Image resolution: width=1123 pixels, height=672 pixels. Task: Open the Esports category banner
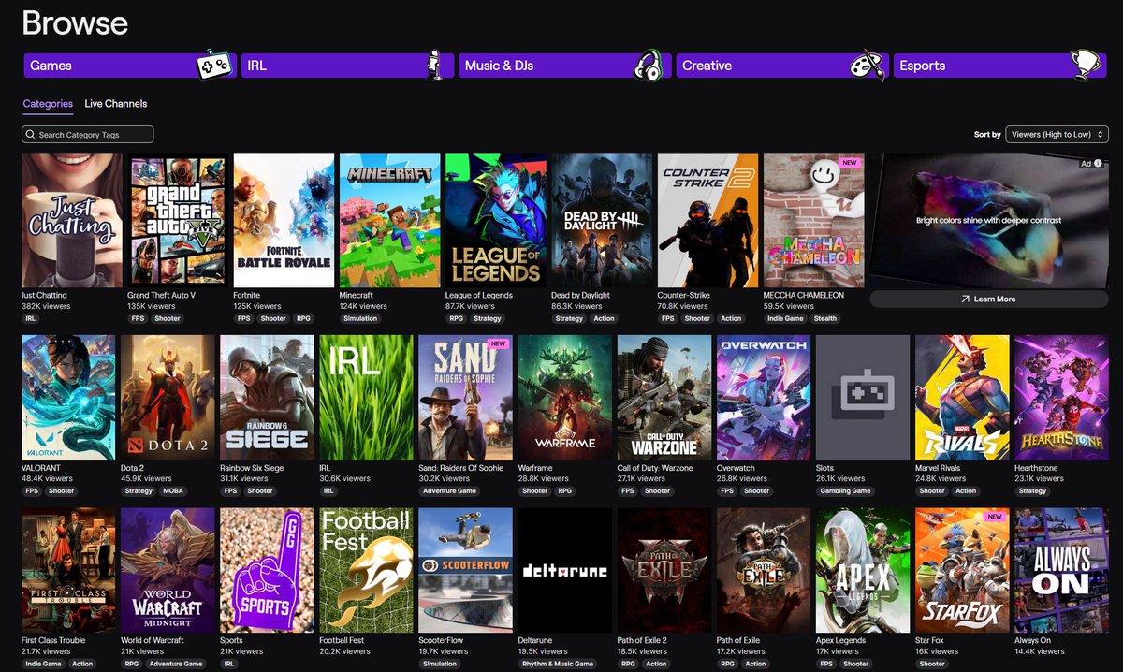click(x=1001, y=66)
